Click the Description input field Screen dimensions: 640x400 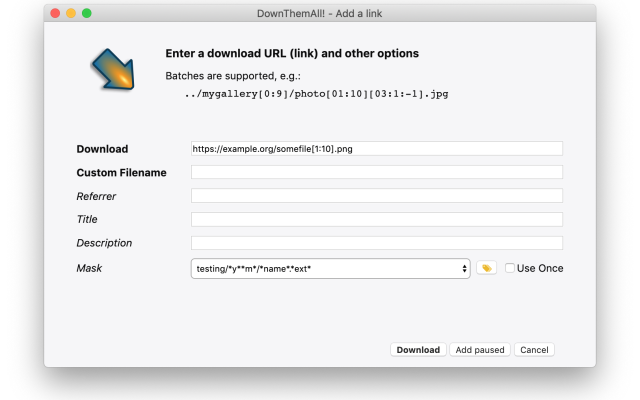click(376, 243)
